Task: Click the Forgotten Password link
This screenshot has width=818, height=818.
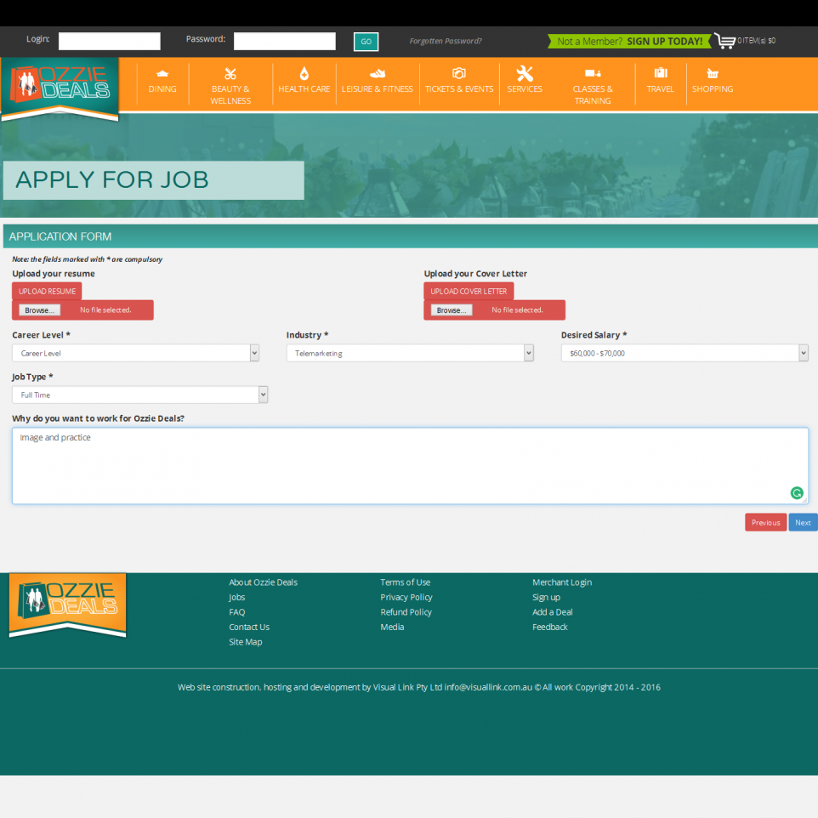Action: click(445, 41)
